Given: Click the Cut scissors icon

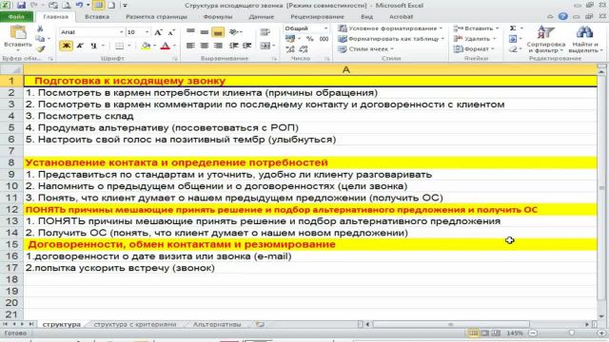Looking at the screenshot, I should [40, 29].
